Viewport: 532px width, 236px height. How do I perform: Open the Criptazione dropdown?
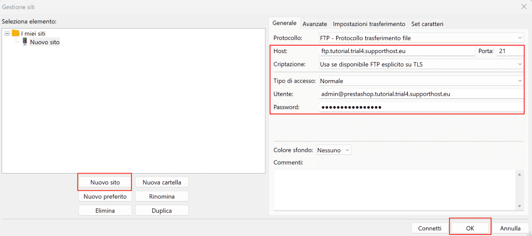click(421, 63)
